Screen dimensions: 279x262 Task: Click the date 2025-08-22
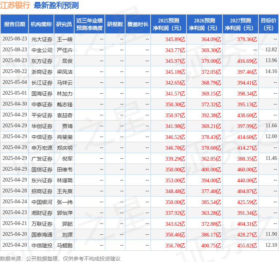click(15, 71)
